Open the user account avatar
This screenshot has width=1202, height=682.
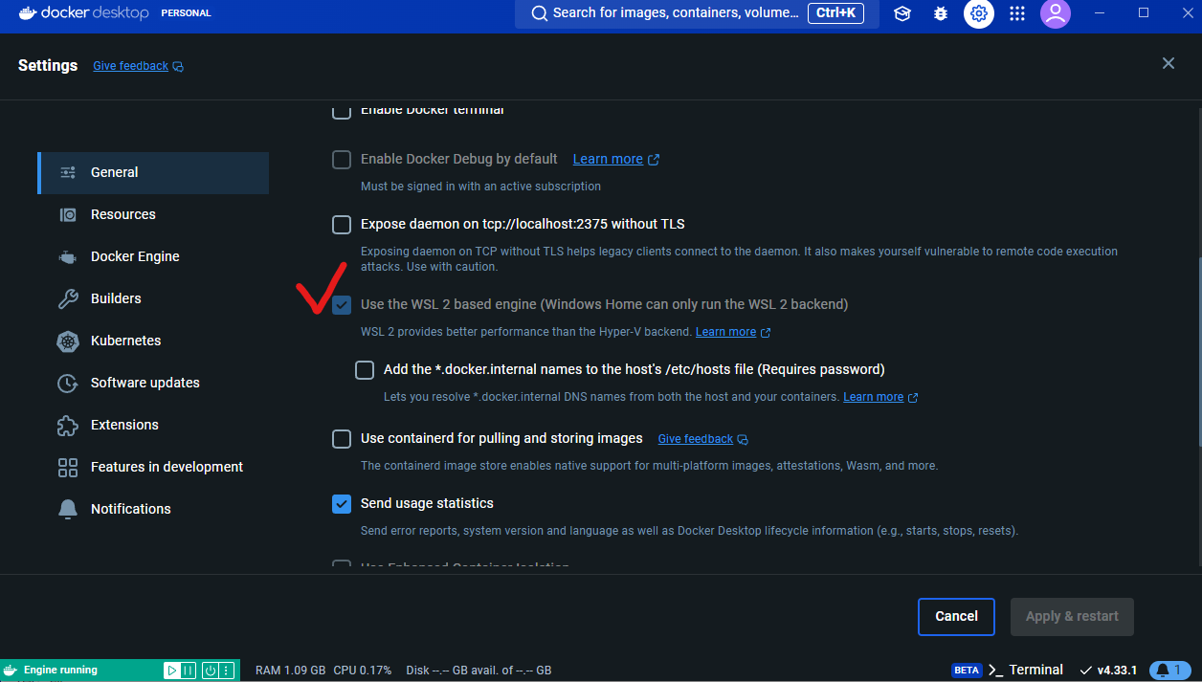pos(1055,13)
